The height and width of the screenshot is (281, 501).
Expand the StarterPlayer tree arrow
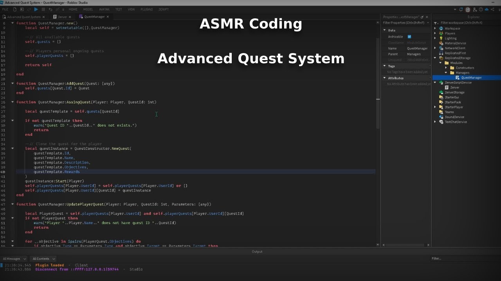[x=435, y=107]
